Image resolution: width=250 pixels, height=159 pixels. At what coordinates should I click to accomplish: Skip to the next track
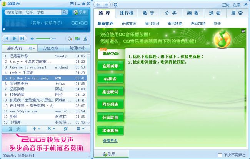click(22, 38)
